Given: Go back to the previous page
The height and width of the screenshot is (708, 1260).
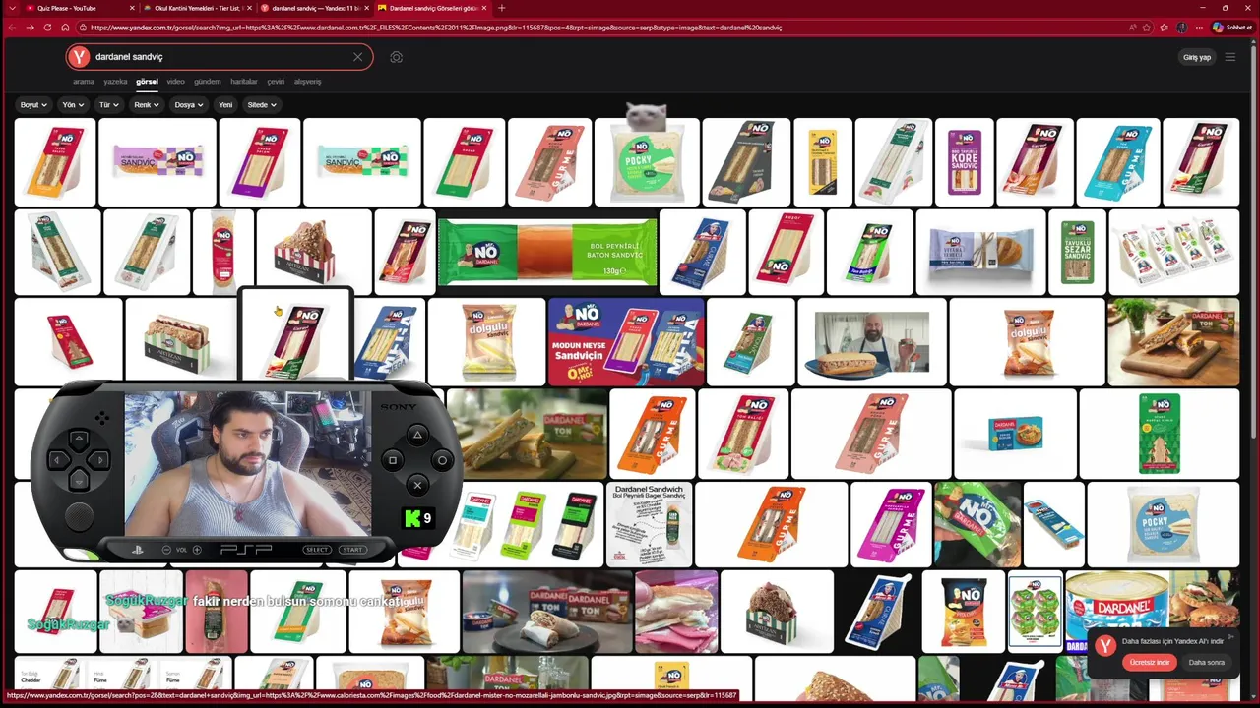Looking at the screenshot, I should coord(12,28).
